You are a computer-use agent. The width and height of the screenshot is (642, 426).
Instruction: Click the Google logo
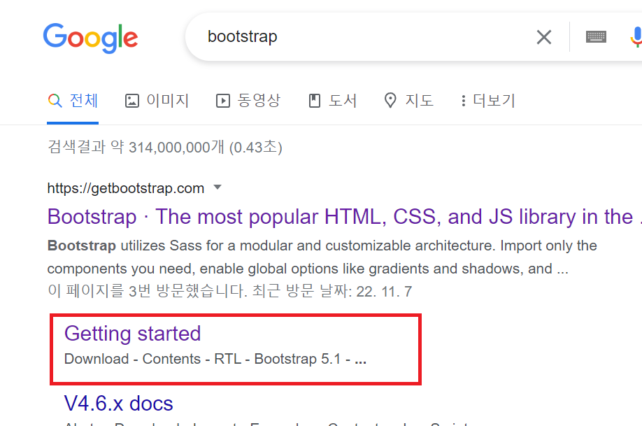coord(90,38)
